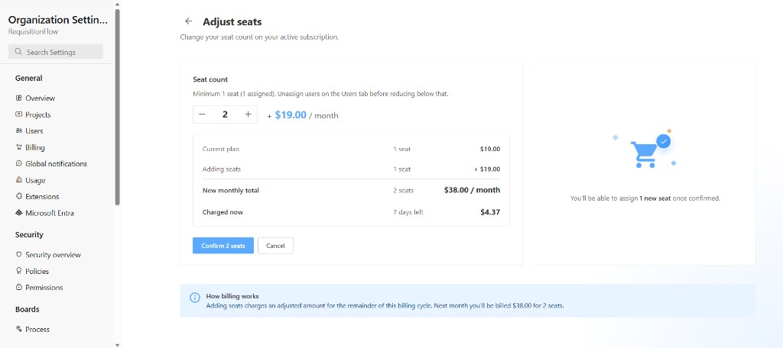
Task: Click the Policies icon
Action: point(19,271)
